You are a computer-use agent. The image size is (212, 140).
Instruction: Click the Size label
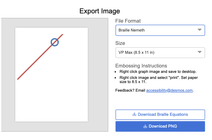click(x=120, y=43)
